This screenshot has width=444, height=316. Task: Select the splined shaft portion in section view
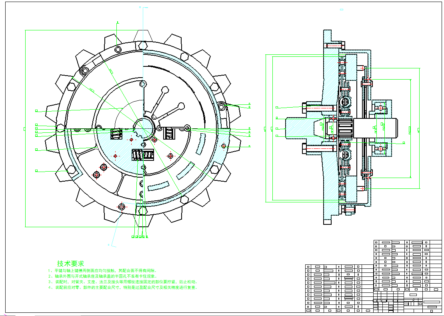(x=345, y=128)
